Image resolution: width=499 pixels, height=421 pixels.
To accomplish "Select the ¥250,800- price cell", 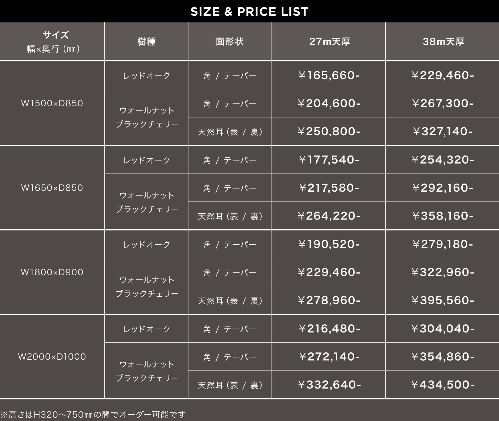I will [329, 131].
